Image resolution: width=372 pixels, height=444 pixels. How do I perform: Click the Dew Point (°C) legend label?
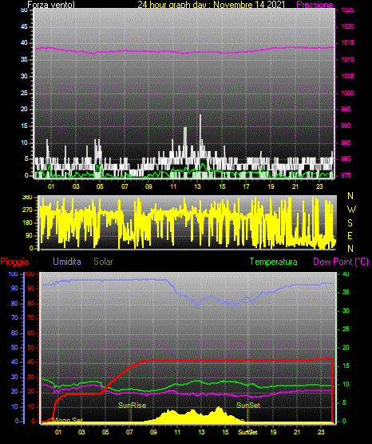pos(341,262)
